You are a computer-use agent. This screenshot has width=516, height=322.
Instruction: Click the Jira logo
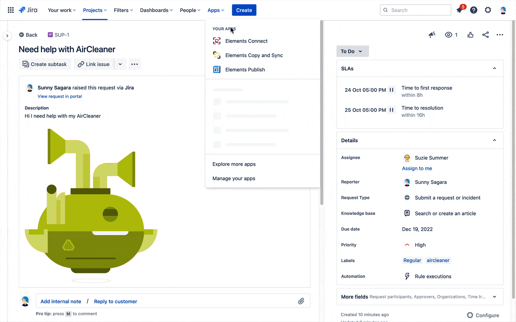pyautogui.click(x=28, y=10)
